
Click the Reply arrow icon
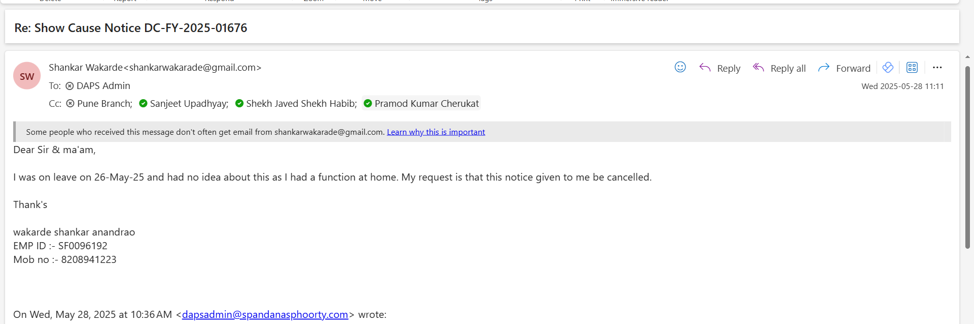click(x=705, y=68)
